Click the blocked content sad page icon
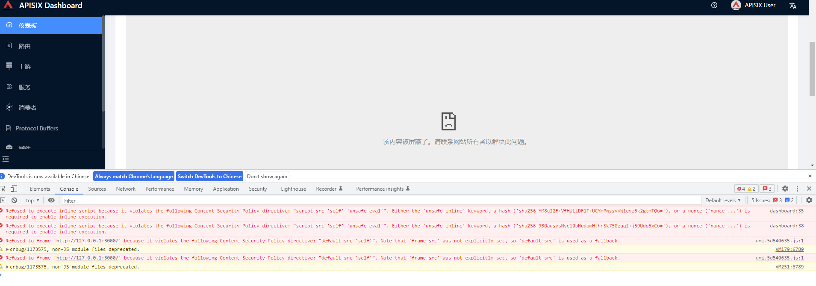The height and width of the screenshot is (286, 816). coord(448,121)
